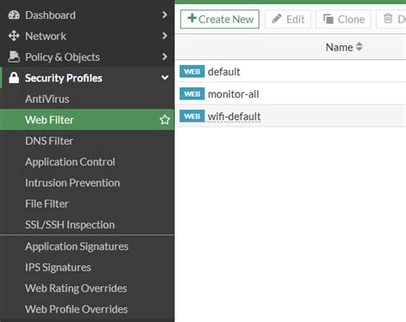Click the Dashboard gauge icon

click(x=14, y=15)
